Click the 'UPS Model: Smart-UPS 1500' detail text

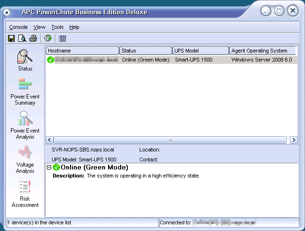point(84,160)
